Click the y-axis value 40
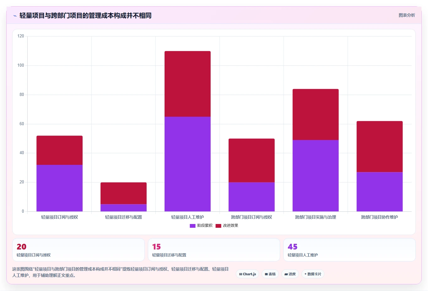 pyautogui.click(x=22, y=153)
